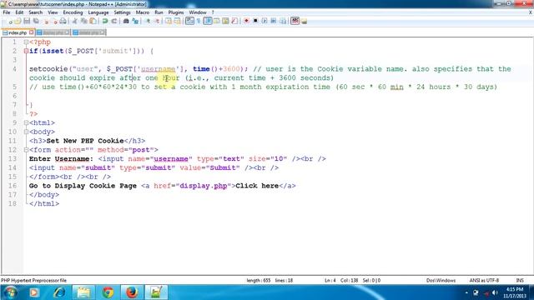The image size is (534, 300).
Task: Stop macro recording with the black square
Action: (255, 21)
